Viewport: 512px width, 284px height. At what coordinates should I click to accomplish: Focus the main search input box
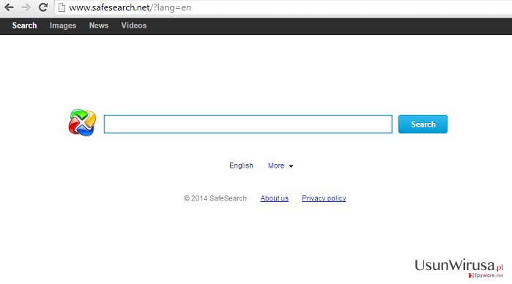pos(248,124)
